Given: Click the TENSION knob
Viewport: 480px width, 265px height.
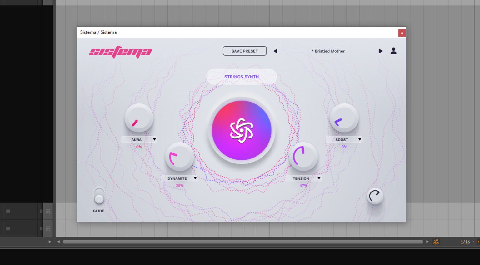Looking at the screenshot, I should tap(303, 157).
